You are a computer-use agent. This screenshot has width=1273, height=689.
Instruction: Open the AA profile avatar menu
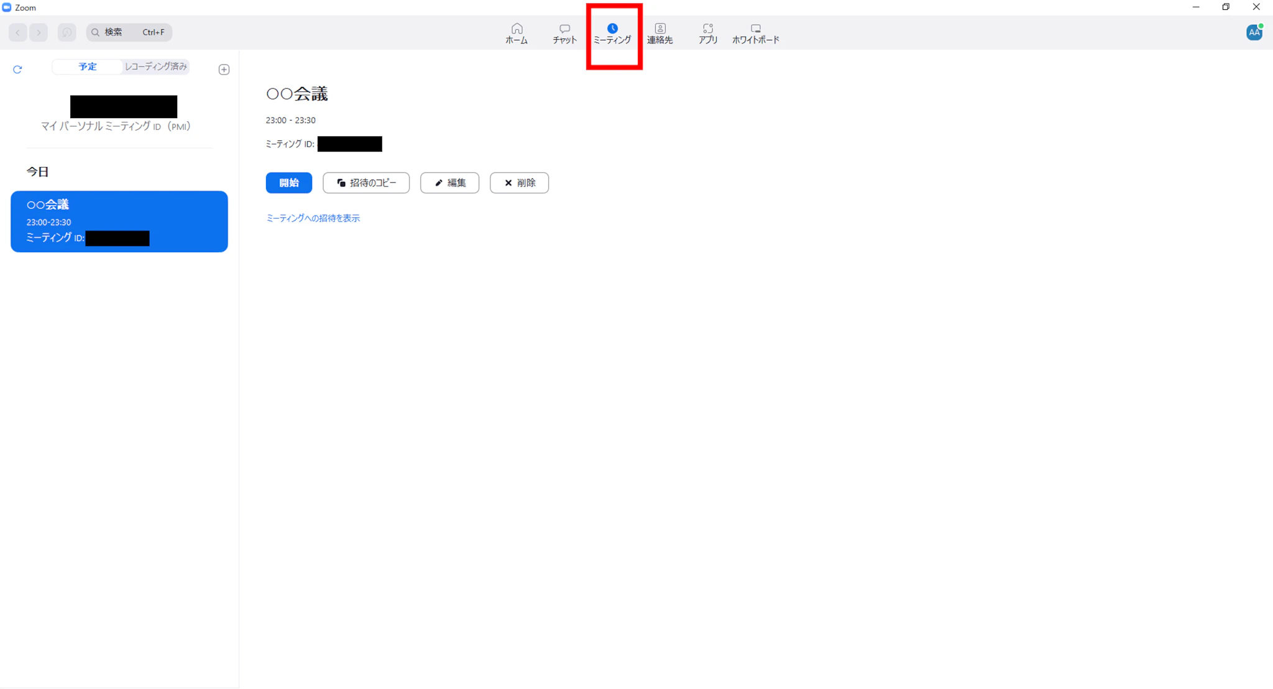tap(1254, 32)
